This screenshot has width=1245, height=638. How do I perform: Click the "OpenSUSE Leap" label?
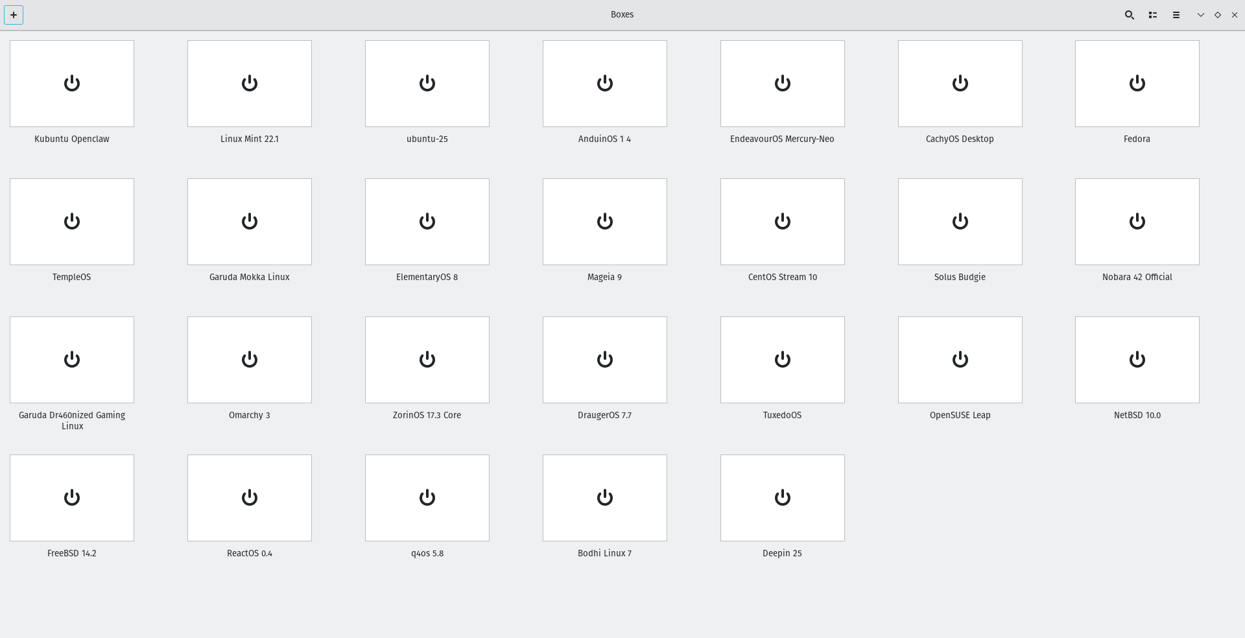pos(960,415)
